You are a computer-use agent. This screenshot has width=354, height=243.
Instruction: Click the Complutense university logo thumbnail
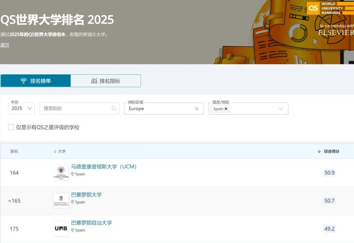click(x=61, y=173)
